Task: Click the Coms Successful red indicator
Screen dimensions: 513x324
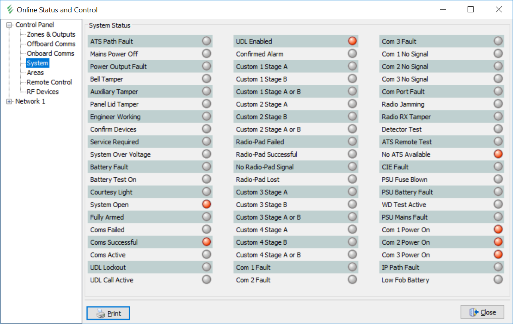Action: point(206,242)
